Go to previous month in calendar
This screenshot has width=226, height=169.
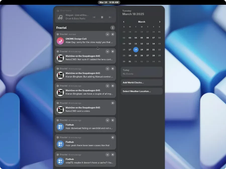124,22
